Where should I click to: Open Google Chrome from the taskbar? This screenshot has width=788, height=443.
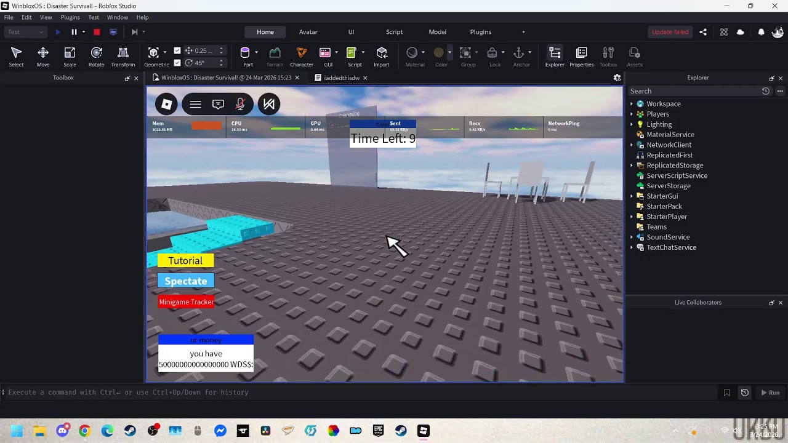point(84,431)
